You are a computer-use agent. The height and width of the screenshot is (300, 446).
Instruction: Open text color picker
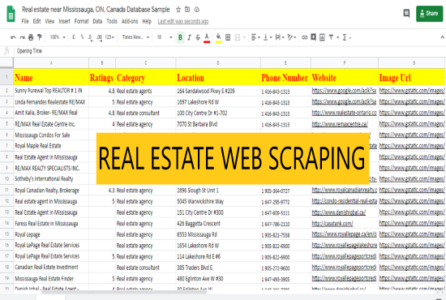[207, 37]
